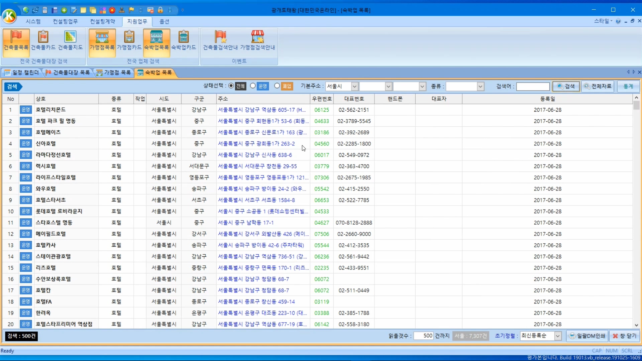The height and width of the screenshot is (361, 642).
Task: Click the 검색어 search text field
Action: [533, 87]
